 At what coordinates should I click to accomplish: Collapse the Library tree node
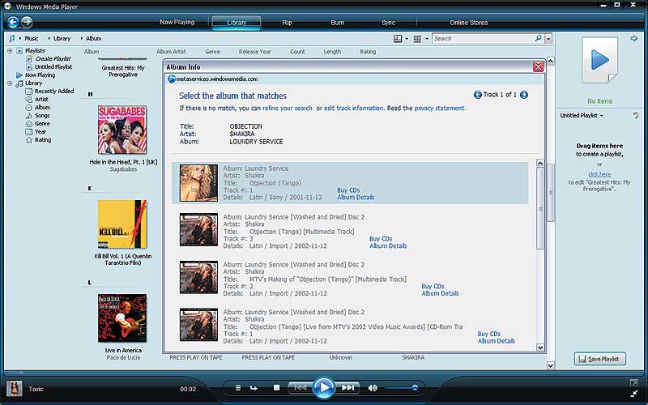coord(10,83)
